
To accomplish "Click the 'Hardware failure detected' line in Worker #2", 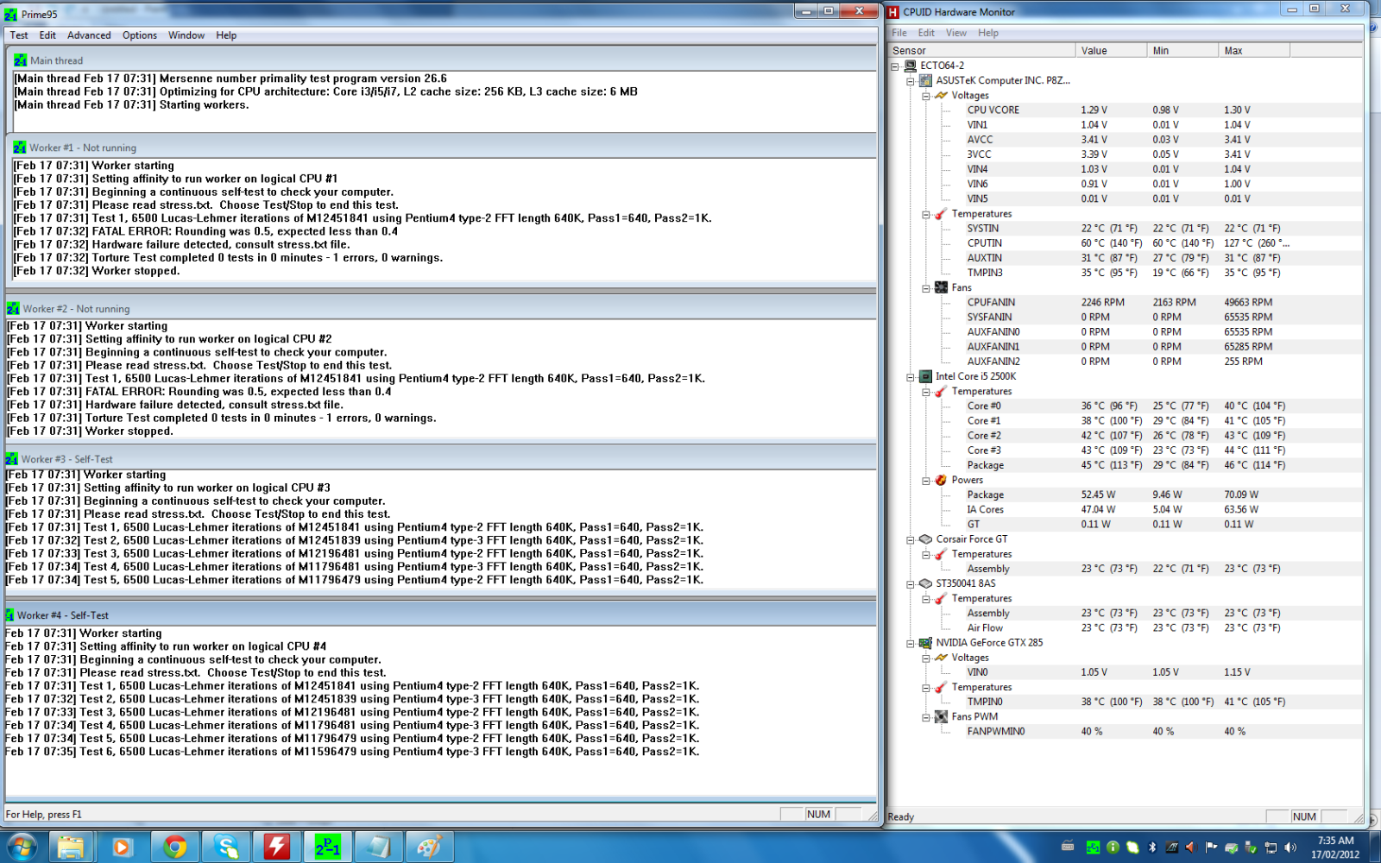I will [175, 405].
